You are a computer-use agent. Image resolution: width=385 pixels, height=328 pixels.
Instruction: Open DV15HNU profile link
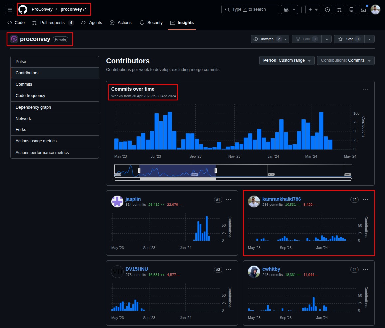click(x=137, y=269)
